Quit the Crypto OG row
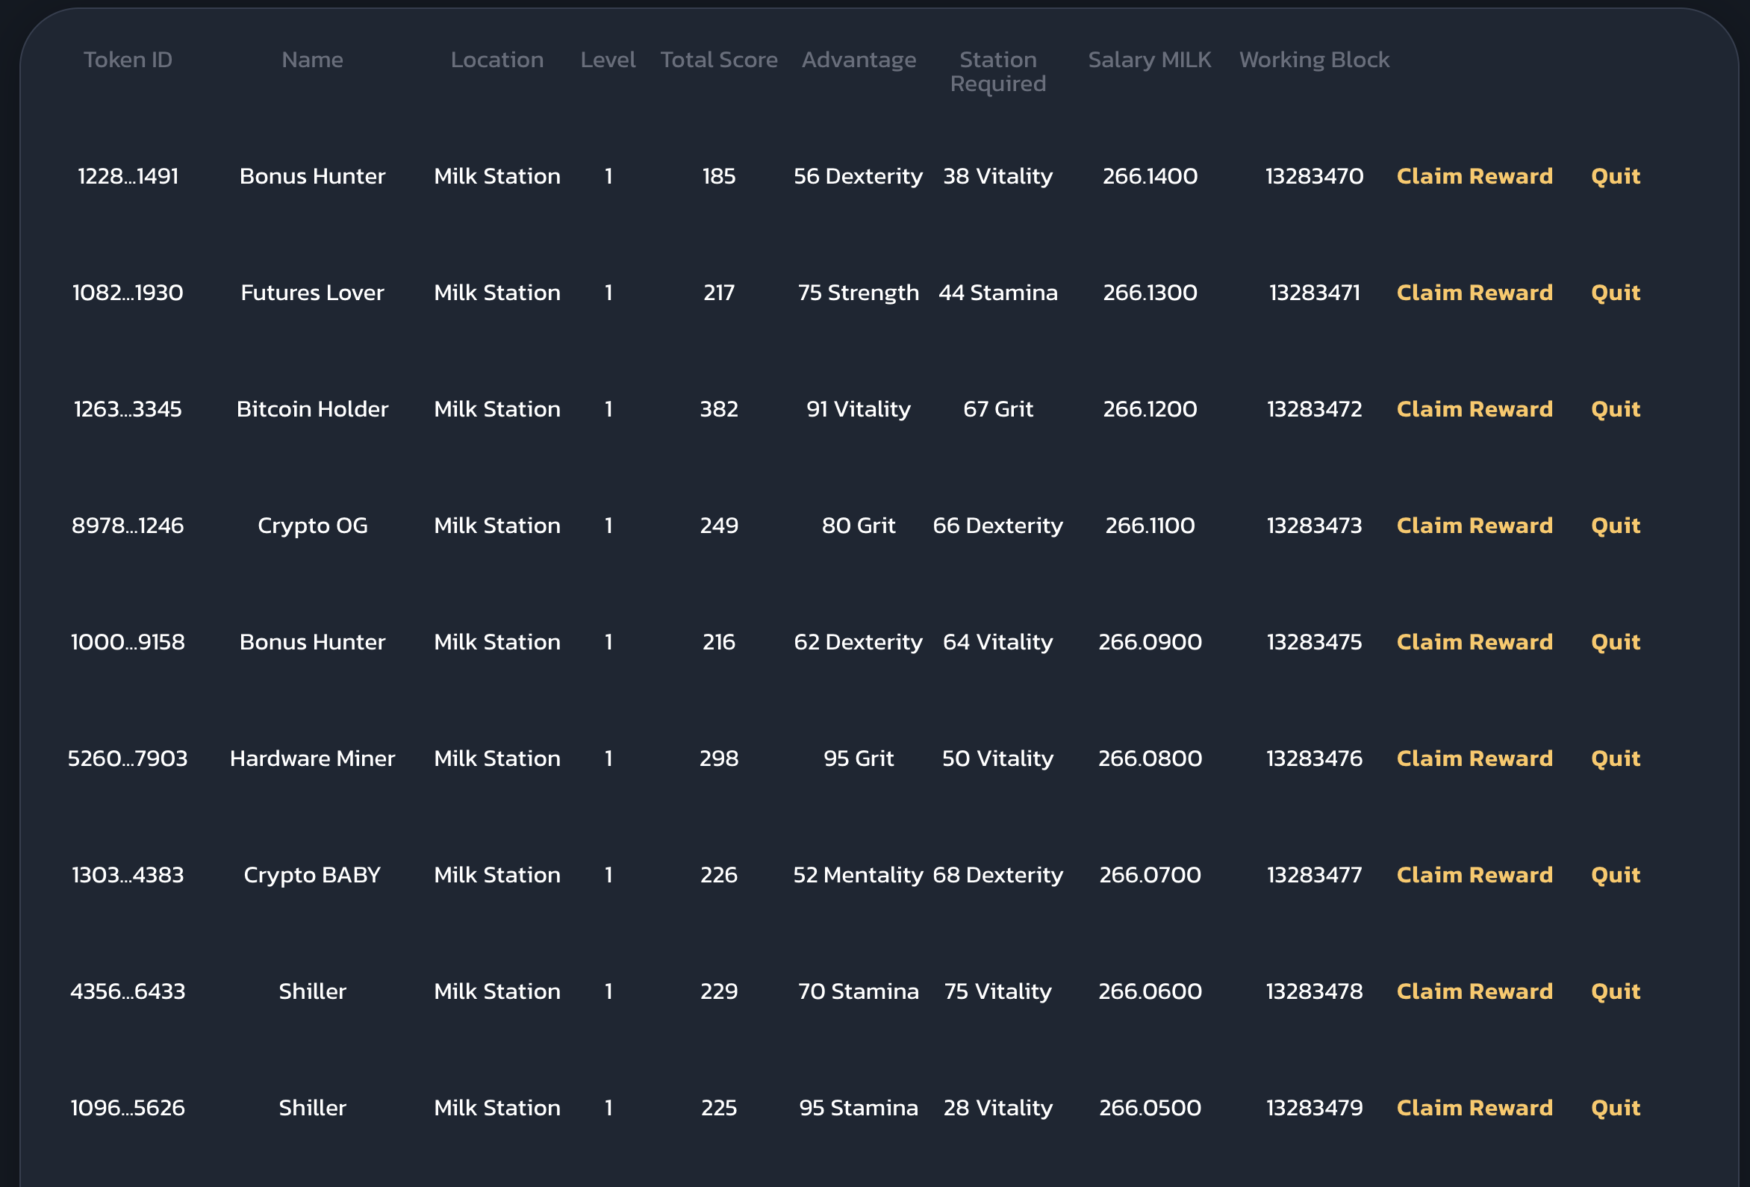The width and height of the screenshot is (1750, 1187). point(1614,525)
